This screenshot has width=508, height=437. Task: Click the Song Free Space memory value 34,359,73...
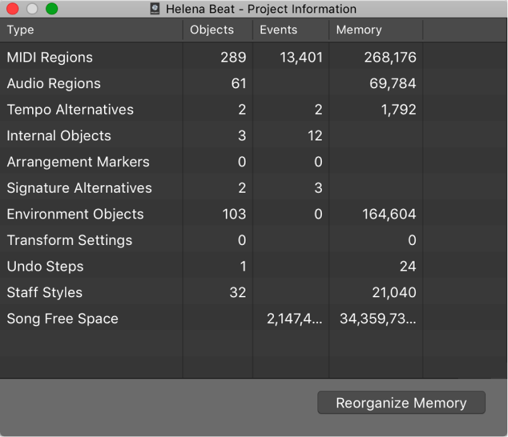[378, 319]
